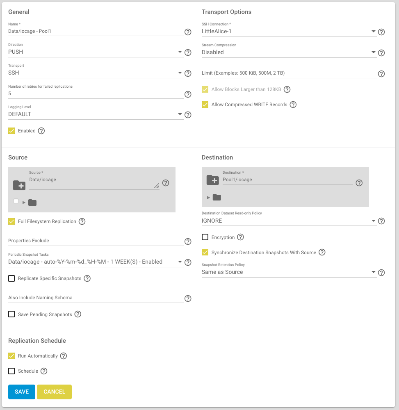399x410 pixels.
Task: Click the Destination add-folder icon
Action: point(213,180)
